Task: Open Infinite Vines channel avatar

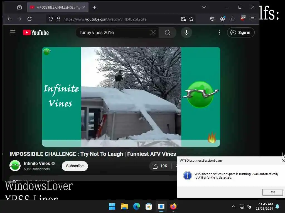Action: pyautogui.click(x=15, y=166)
